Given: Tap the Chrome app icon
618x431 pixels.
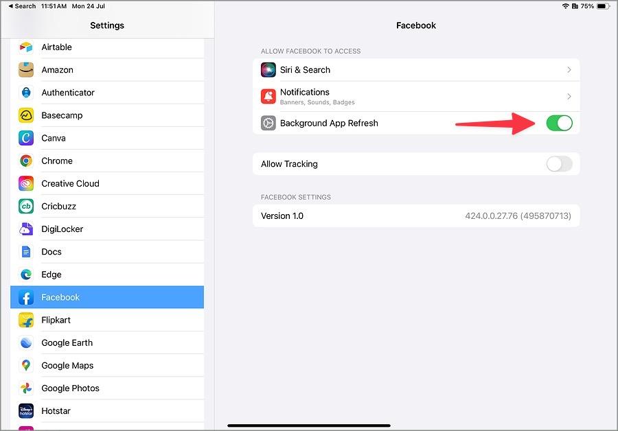Looking at the screenshot, I should pyautogui.click(x=26, y=161).
